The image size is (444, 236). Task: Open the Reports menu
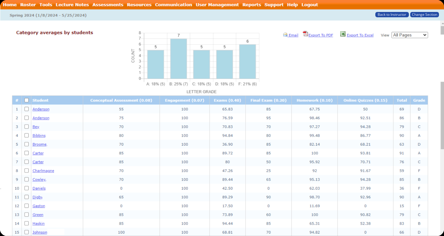pos(252,5)
